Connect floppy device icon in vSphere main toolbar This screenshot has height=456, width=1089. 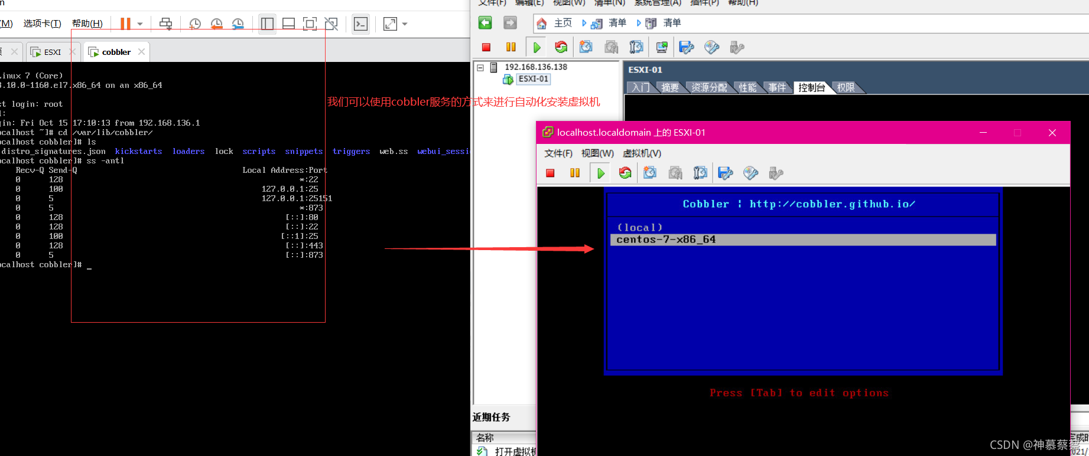(x=687, y=47)
